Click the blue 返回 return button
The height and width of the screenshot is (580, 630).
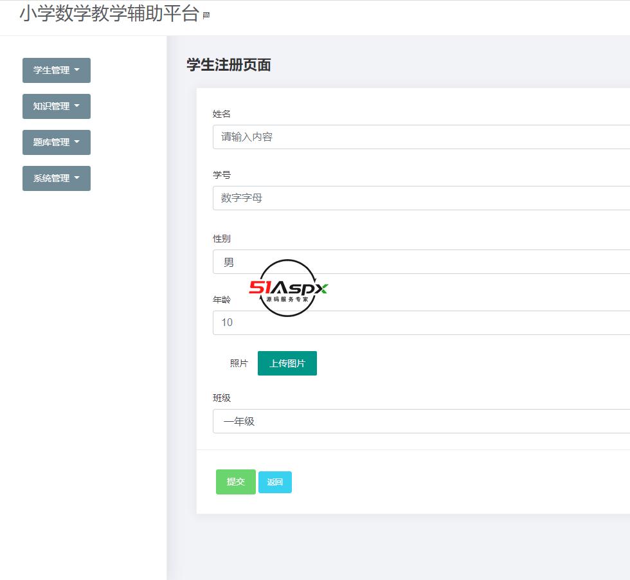click(274, 482)
